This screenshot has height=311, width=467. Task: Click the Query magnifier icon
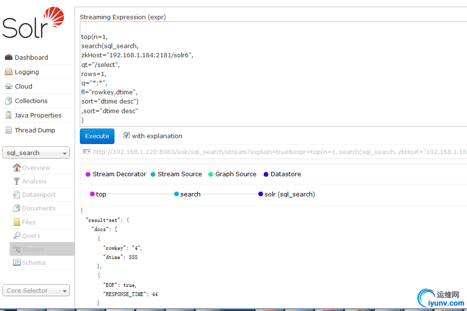17,235
